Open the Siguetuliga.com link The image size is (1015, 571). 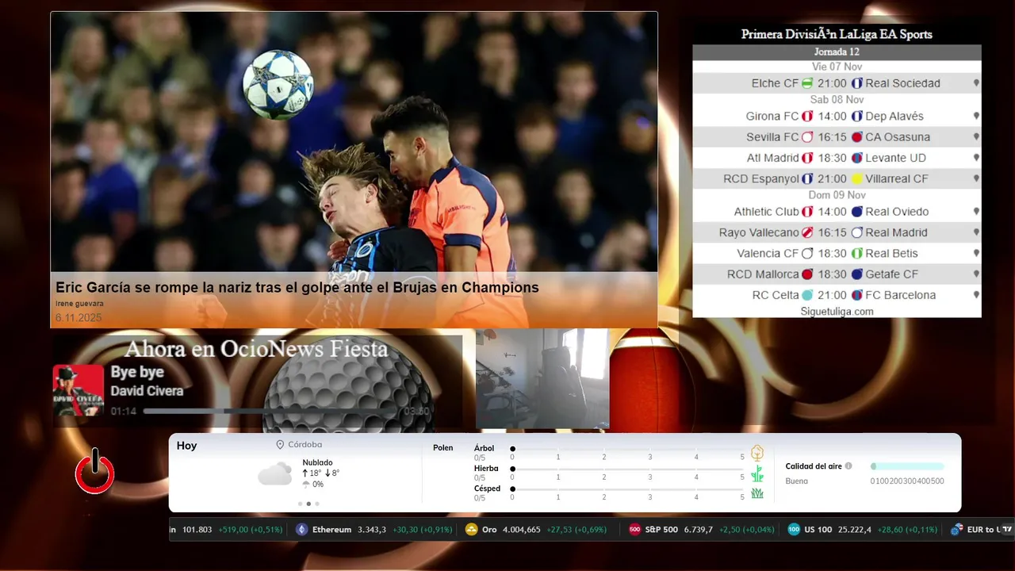[837, 312]
